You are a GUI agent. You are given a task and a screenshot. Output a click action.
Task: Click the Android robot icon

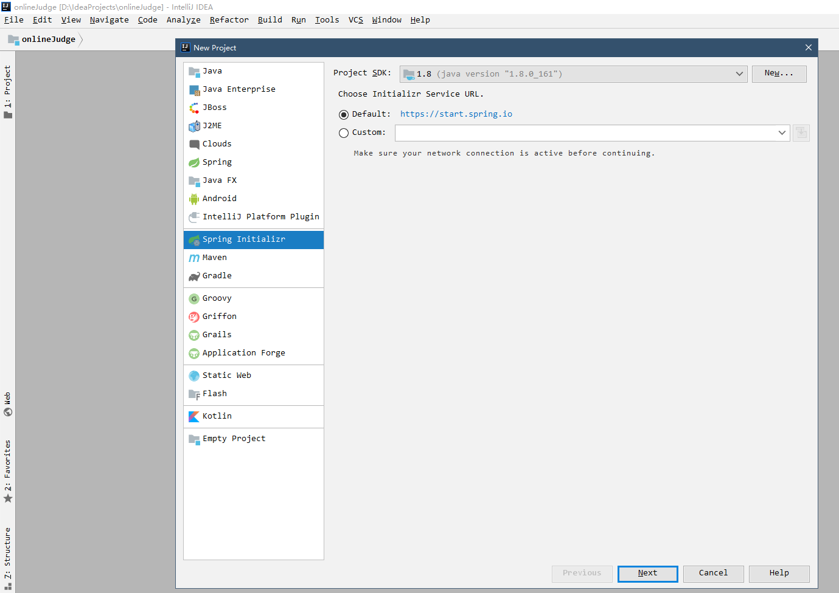pyautogui.click(x=194, y=199)
